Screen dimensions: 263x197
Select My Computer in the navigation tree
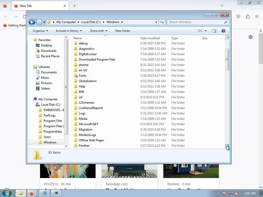point(48,99)
